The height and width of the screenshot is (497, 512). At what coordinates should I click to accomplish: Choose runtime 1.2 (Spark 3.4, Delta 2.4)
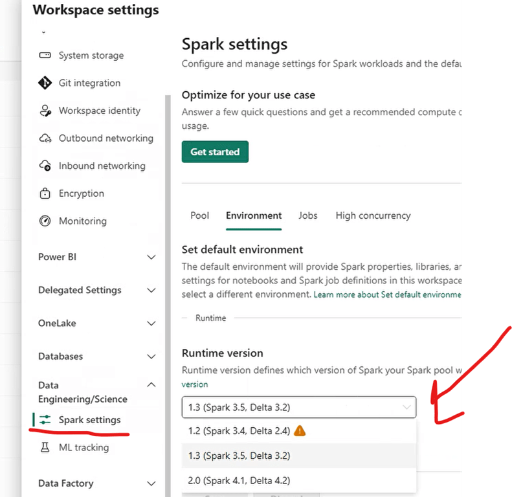point(299,431)
